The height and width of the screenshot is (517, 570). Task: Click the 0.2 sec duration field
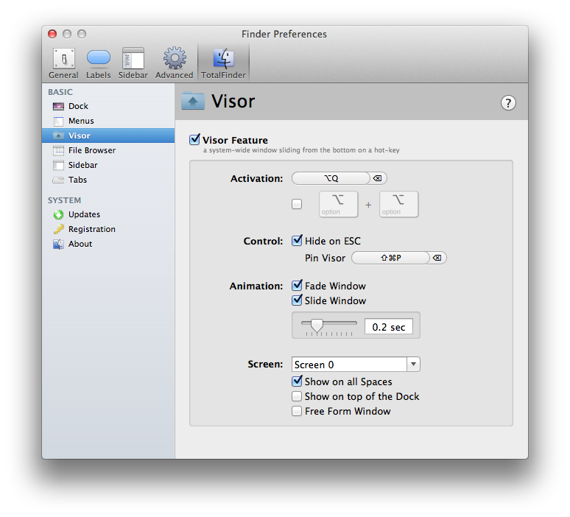pyautogui.click(x=389, y=327)
